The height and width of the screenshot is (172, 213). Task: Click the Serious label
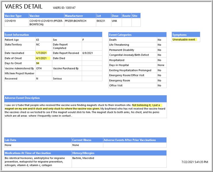pyautogui.click(x=57, y=79)
